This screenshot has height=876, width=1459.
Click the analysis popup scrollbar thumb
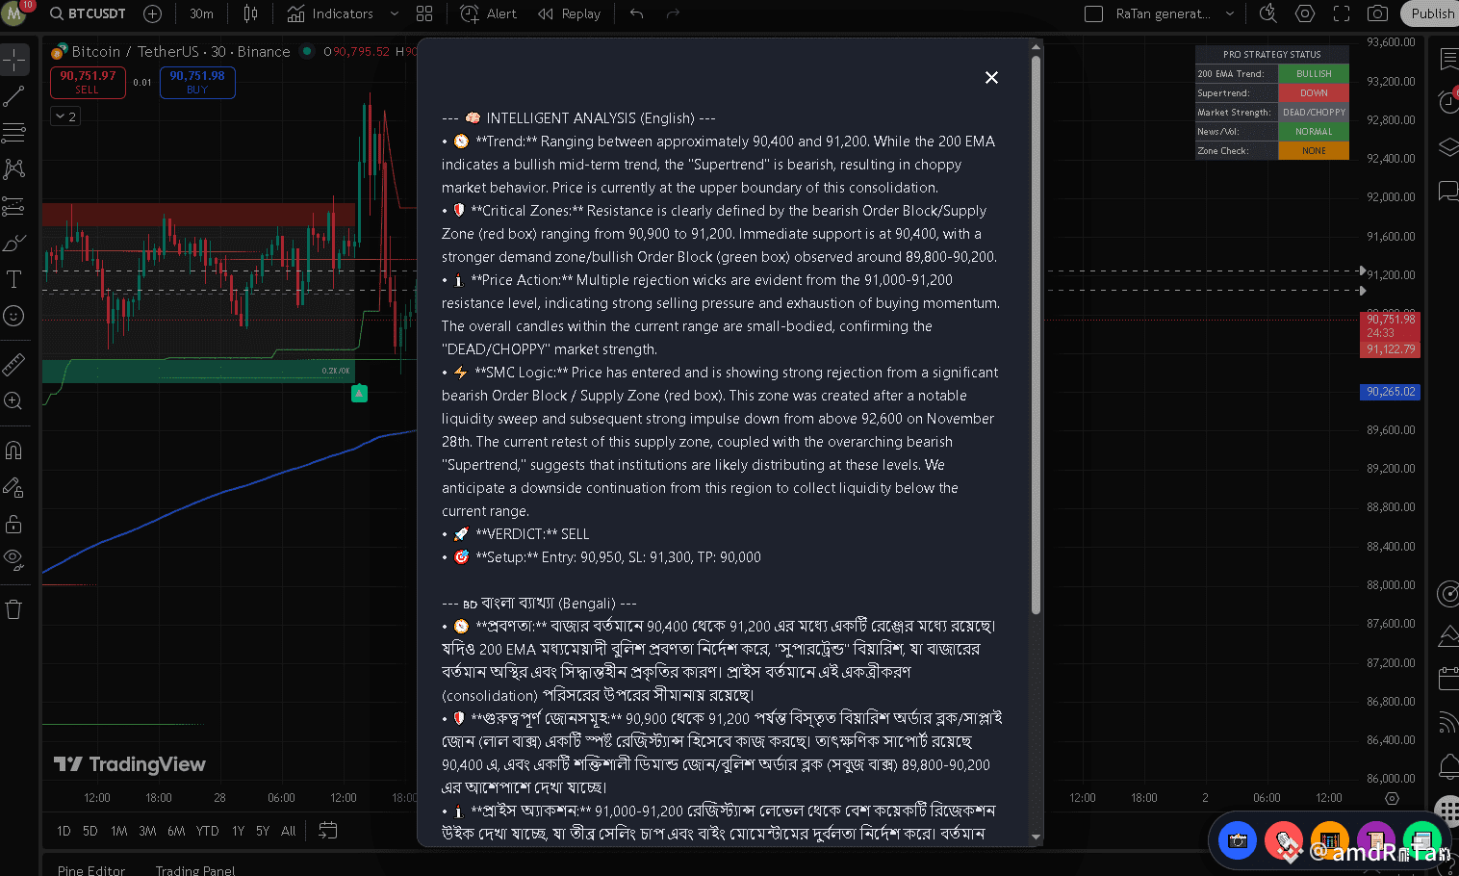[x=1036, y=334]
